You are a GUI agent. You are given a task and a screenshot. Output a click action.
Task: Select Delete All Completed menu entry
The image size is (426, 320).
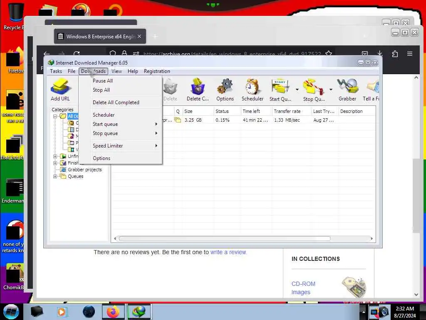click(121, 102)
